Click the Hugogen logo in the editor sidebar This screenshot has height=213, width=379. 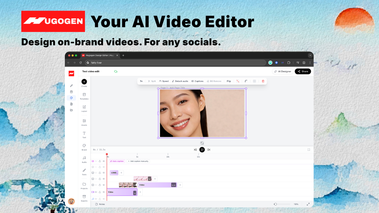[x=71, y=74]
